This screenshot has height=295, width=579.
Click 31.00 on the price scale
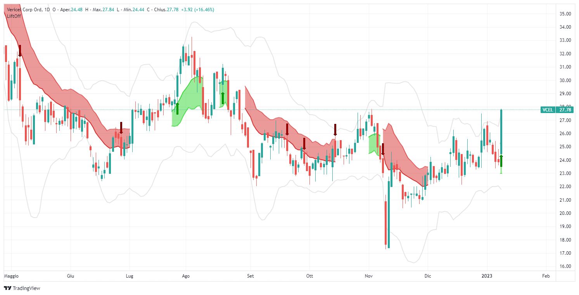point(565,67)
